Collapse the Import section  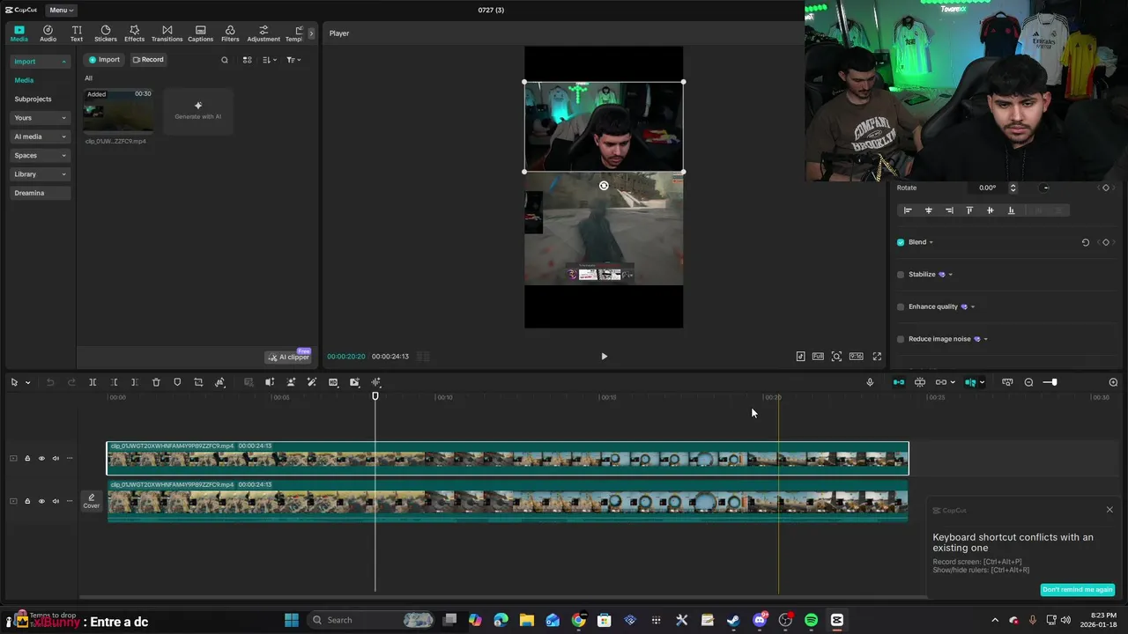pyautogui.click(x=40, y=62)
